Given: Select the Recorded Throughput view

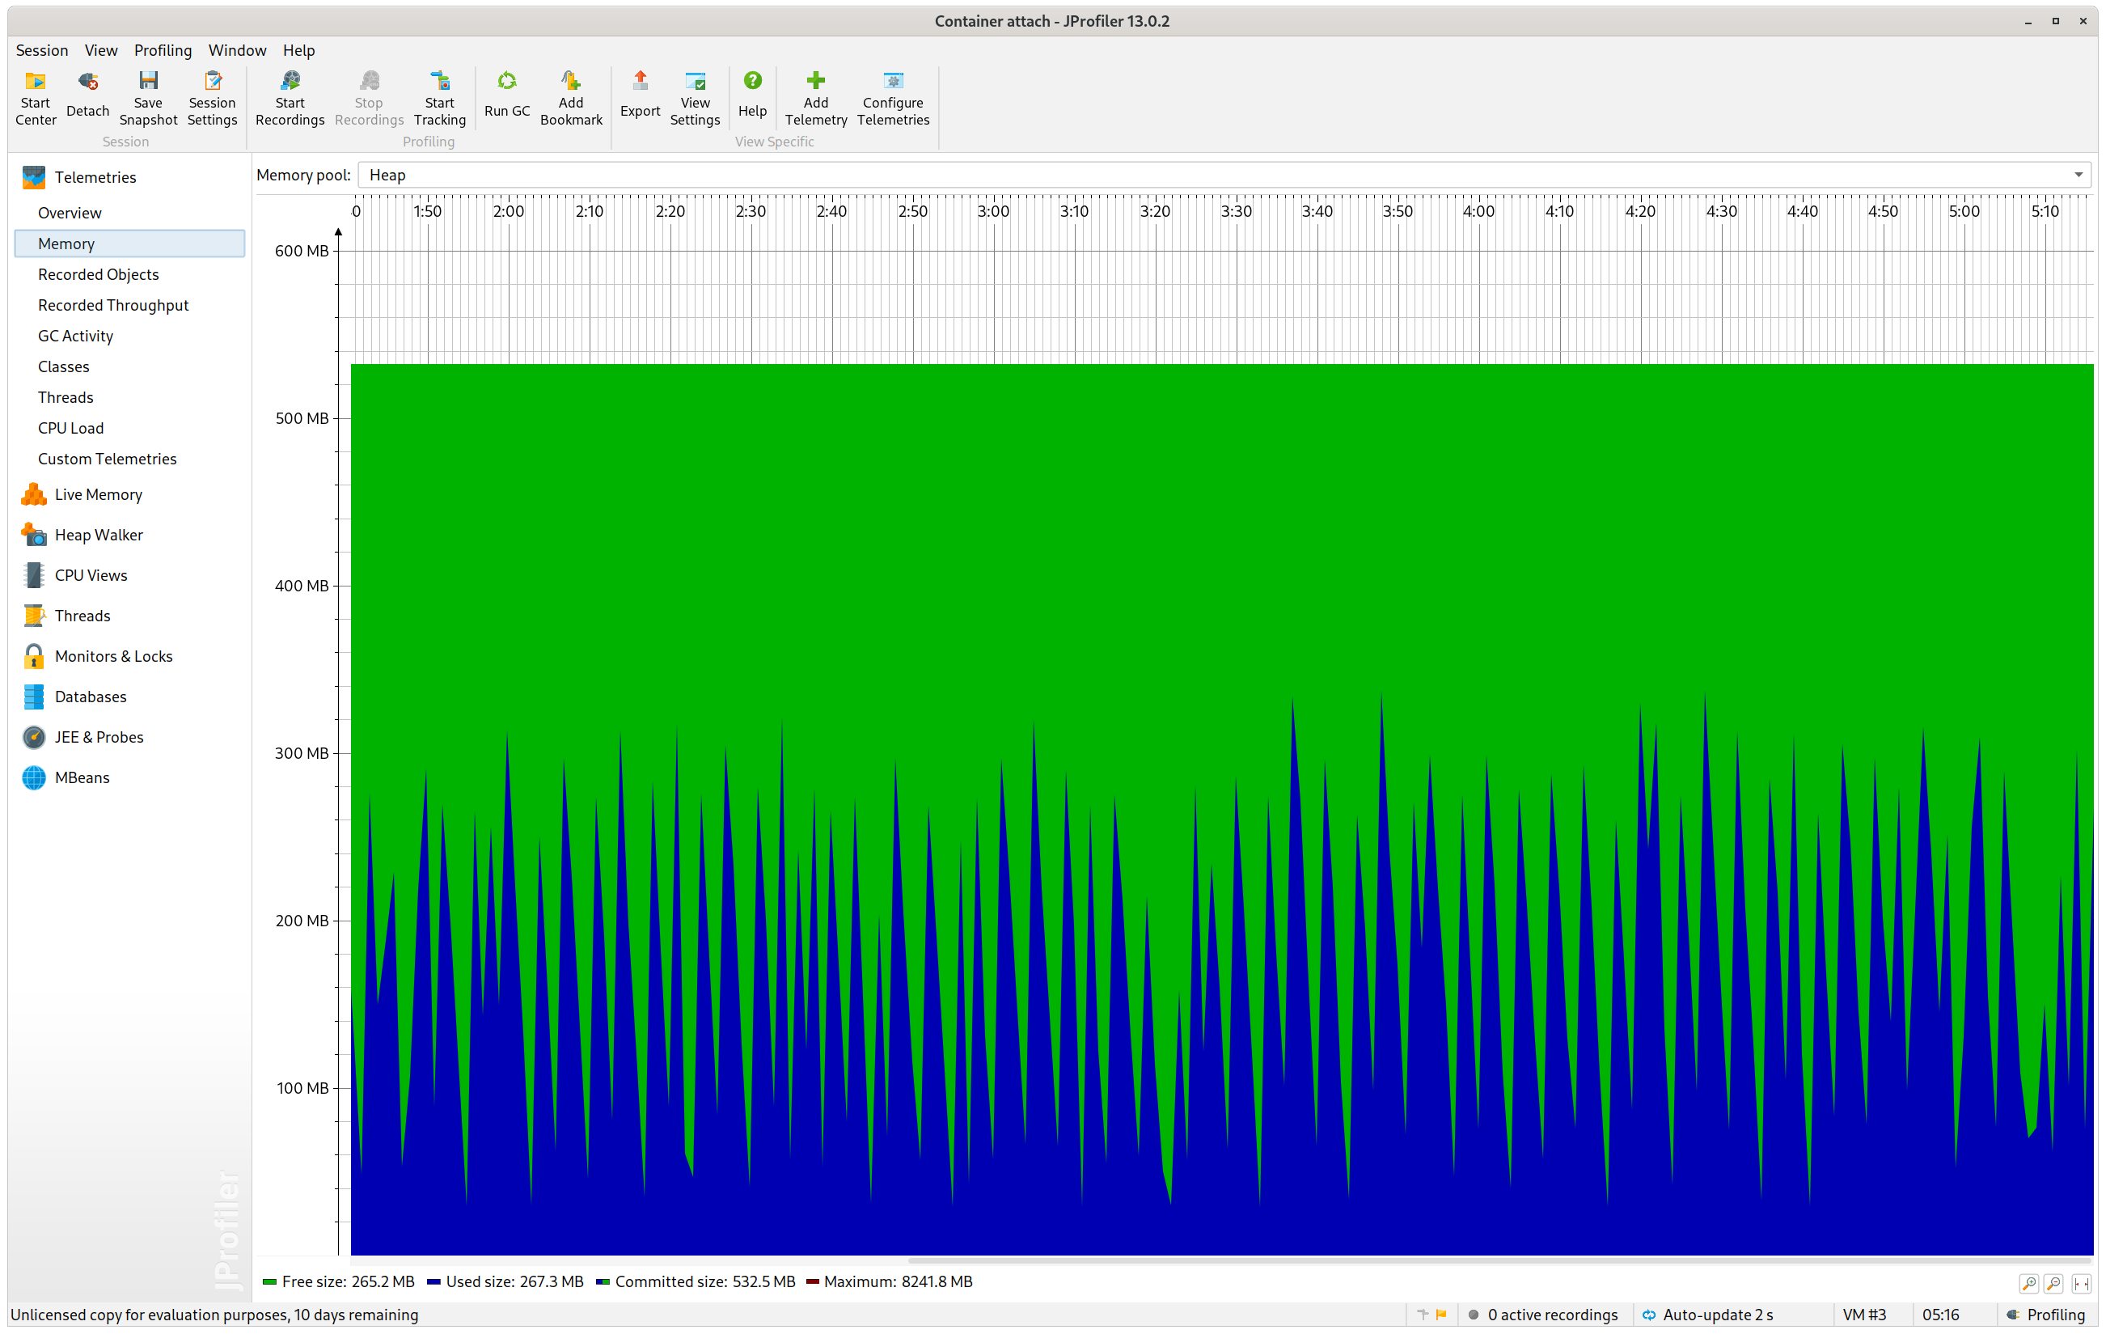Looking at the screenshot, I should 113,305.
